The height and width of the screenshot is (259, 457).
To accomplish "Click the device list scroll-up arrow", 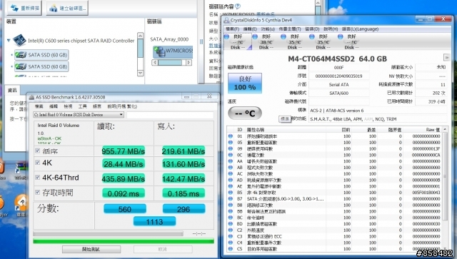I will (140, 36).
